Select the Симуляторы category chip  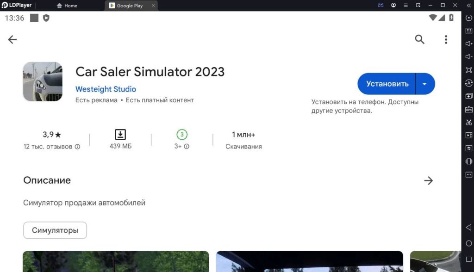point(55,230)
